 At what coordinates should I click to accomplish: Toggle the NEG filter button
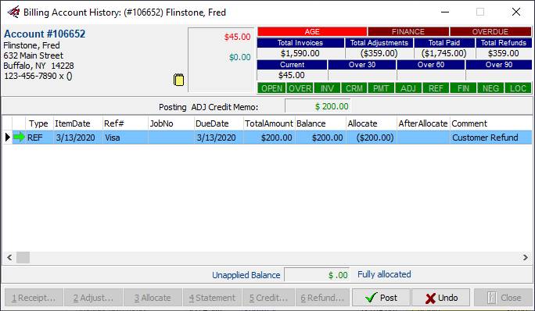(x=490, y=88)
